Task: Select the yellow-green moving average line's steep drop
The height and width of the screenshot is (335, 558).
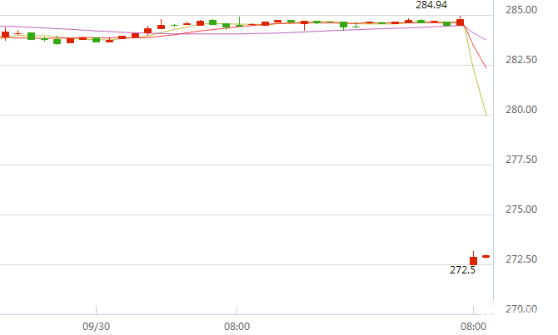Action: click(x=476, y=71)
